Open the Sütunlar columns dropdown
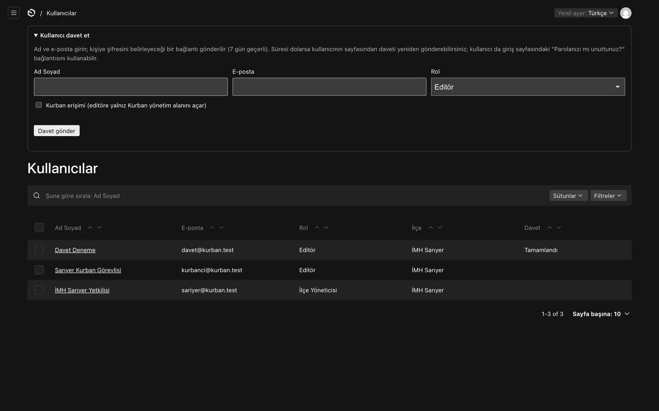This screenshot has height=411, width=659. click(568, 196)
